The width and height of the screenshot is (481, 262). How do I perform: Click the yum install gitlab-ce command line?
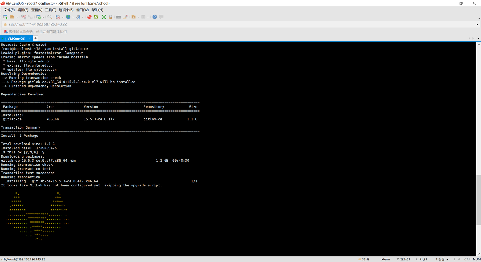[x=44, y=49]
